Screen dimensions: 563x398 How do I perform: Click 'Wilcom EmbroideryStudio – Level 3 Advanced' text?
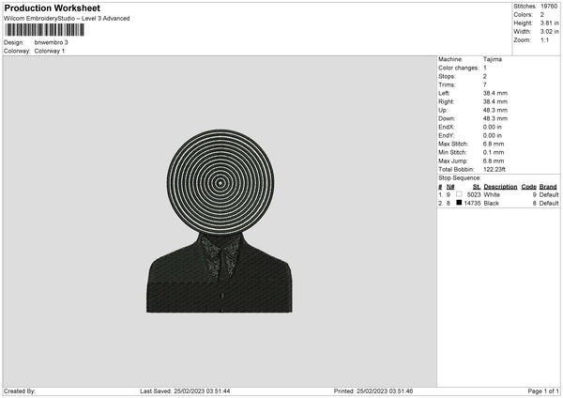click(67, 19)
